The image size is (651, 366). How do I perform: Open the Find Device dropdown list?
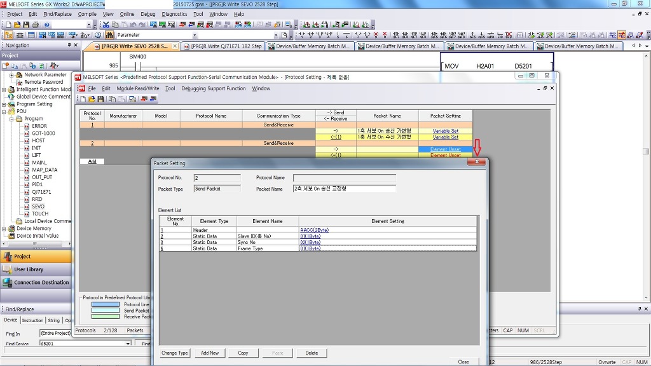click(128, 344)
